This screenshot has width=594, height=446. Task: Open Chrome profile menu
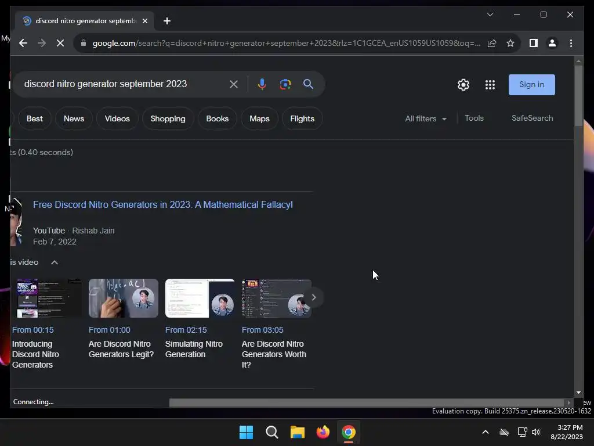[552, 43]
